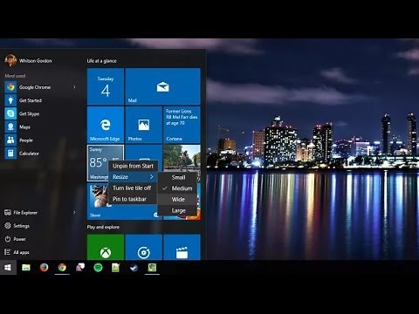This screenshot has height=314, width=419.
Task: Choose Pin to taskbar
Action: [133, 199]
